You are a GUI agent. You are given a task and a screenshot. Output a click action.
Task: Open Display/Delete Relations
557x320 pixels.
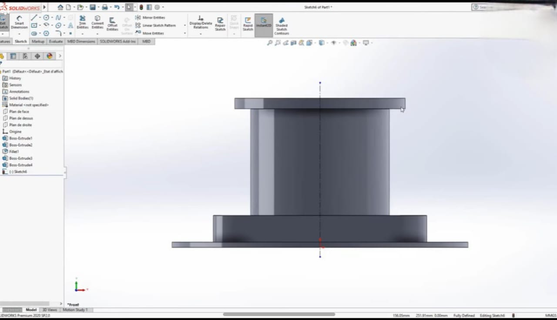pyautogui.click(x=201, y=22)
